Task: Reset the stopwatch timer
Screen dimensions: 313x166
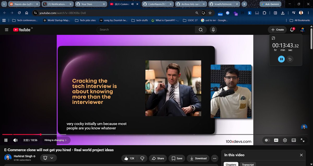Action: click(x=290, y=59)
